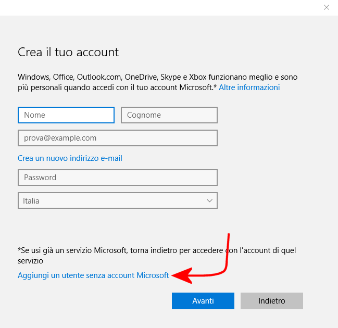Close the account creation dialog
The width and height of the screenshot is (338, 328).
point(327,7)
